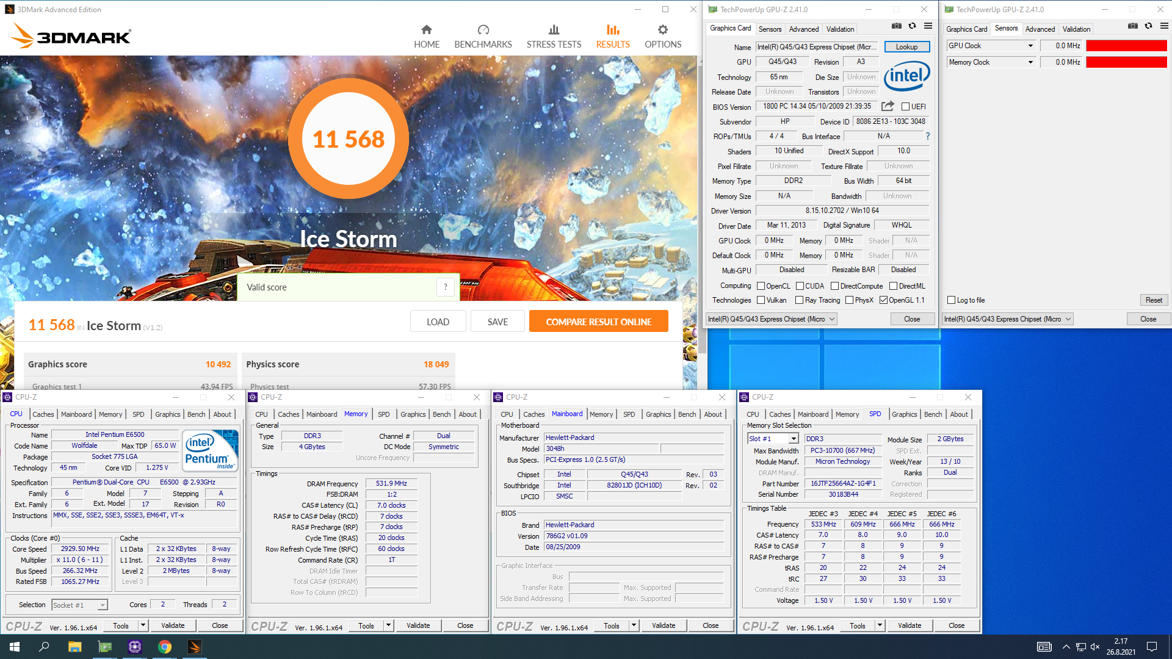Toggle the Vulkan checkbox in GPU-Z
This screenshot has width=1172, height=659.
click(x=761, y=300)
